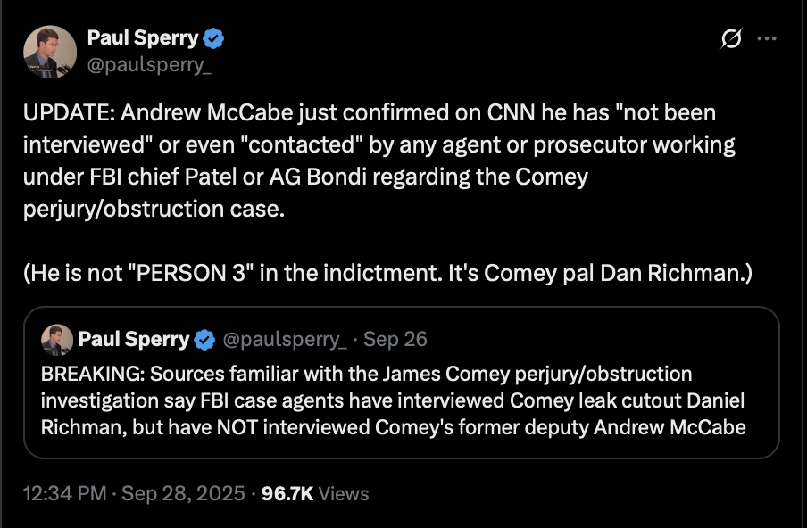
Task: Click the small avatar in quoted post
Action: coord(57,339)
